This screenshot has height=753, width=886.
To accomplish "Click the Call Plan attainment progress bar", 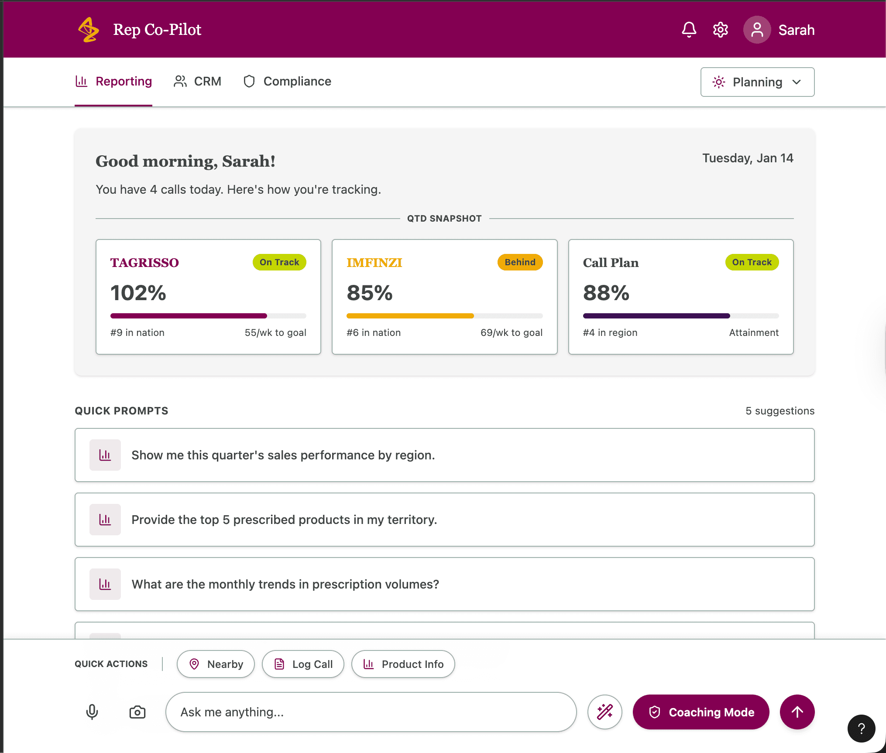I will [x=681, y=315].
